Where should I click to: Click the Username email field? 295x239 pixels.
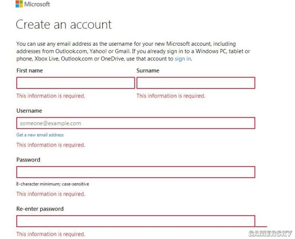[x=136, y=123]
